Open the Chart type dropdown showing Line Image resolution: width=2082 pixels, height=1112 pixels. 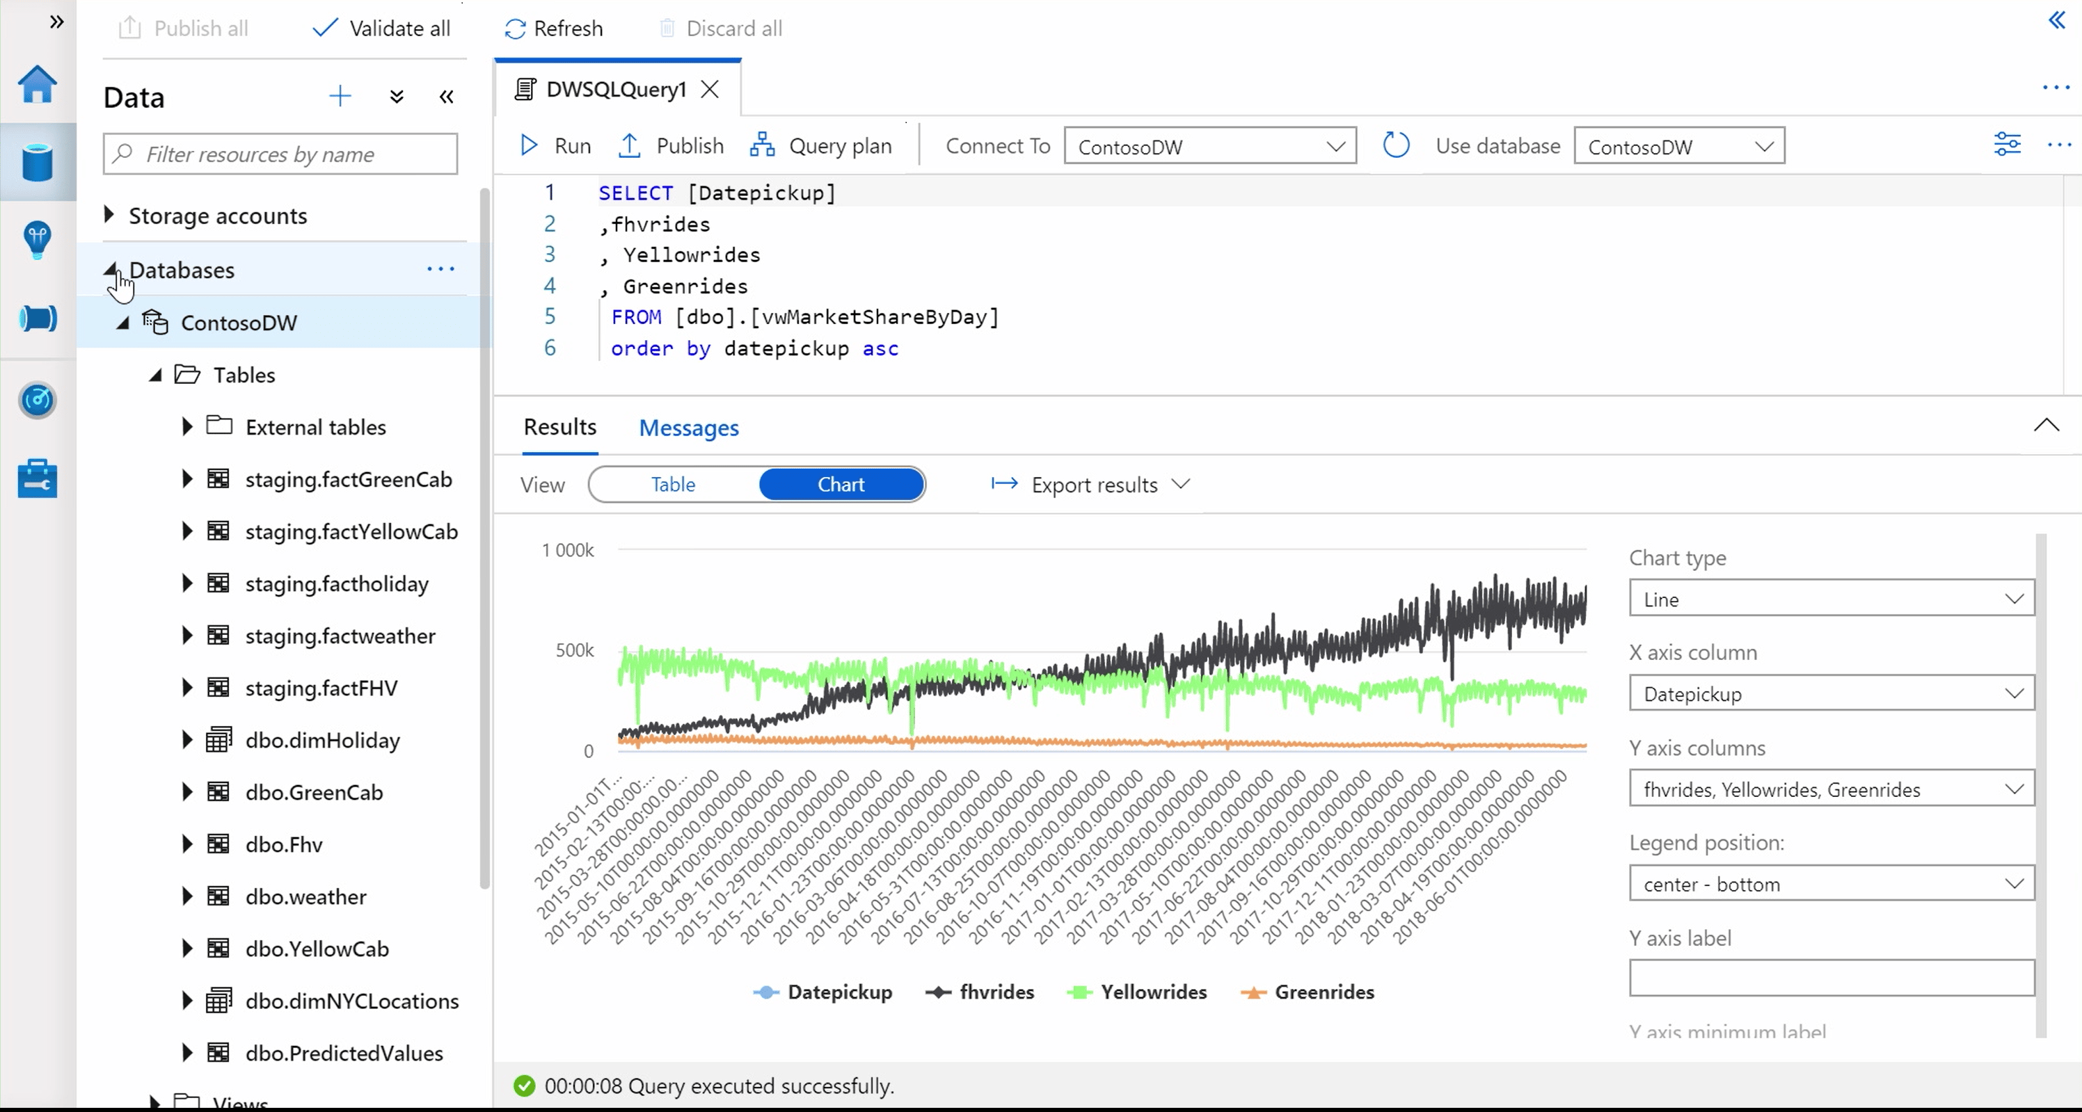1830,598
